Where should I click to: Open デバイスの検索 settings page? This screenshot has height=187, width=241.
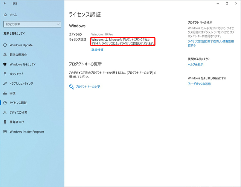pyautogui.click(x=20, y=113)
